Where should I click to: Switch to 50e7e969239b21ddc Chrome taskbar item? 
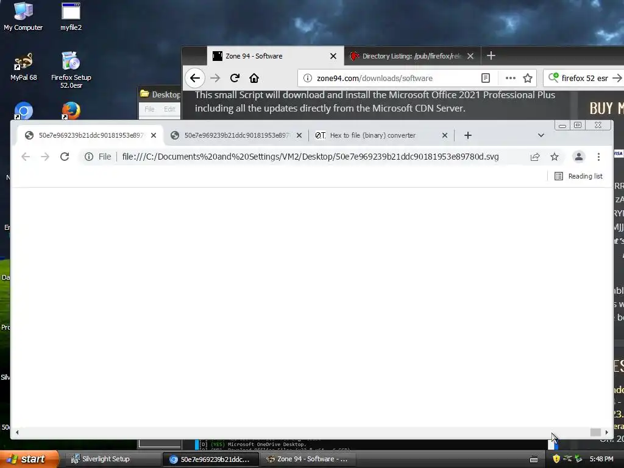210,459
